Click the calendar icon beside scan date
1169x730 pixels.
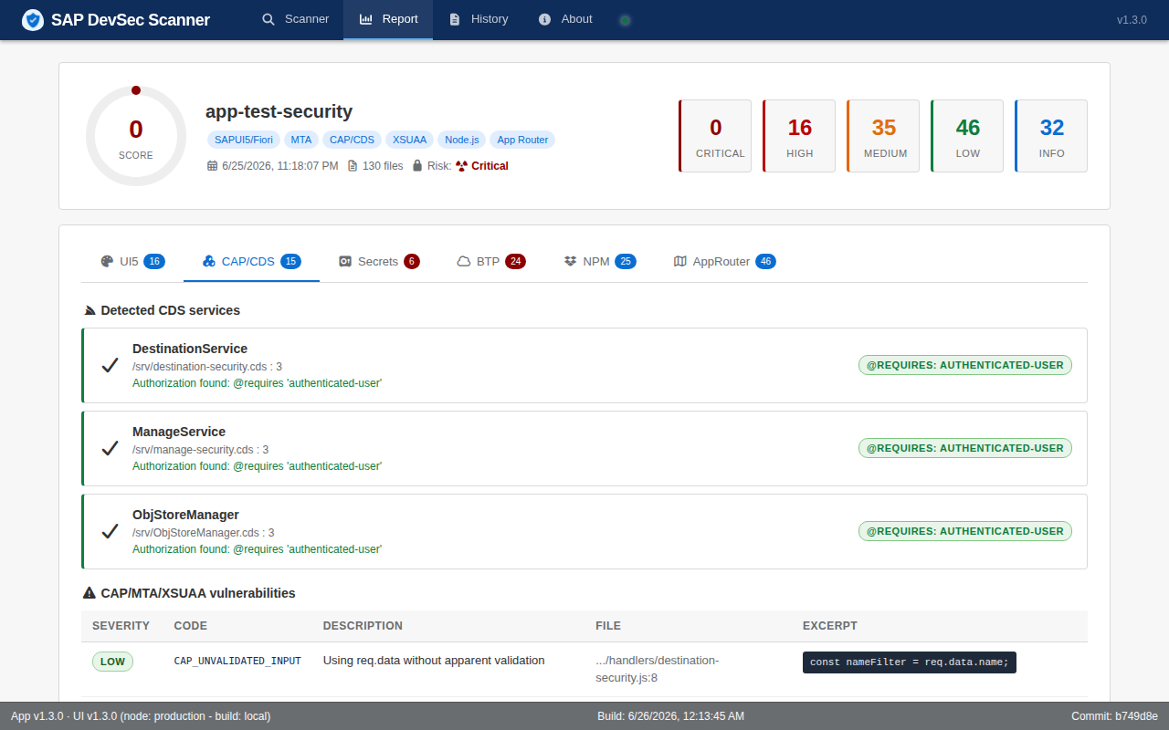[213, 166]
